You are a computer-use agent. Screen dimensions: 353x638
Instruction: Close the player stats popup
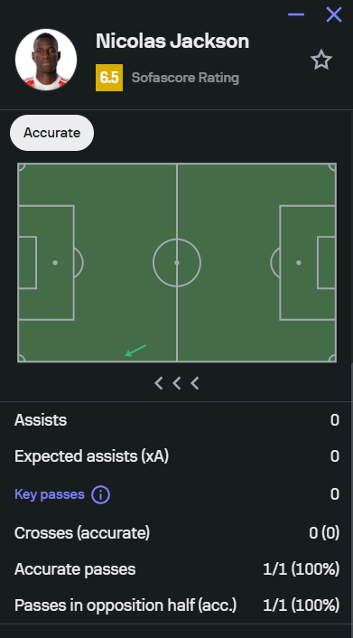coord(334,14)
